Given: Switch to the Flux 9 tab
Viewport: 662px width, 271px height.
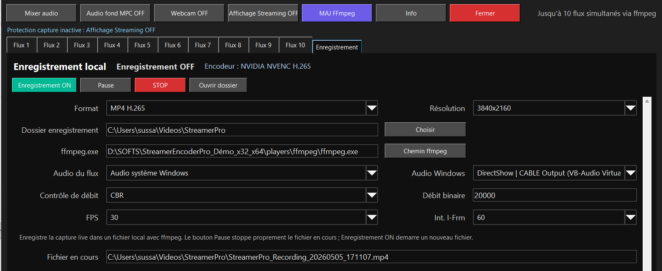Looking at the screenshot, I should [264, 45].
